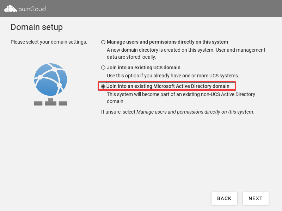Select the existing UCS domain radio button
The height and width of the screenshot is (211, 282).
coord(103,68)
